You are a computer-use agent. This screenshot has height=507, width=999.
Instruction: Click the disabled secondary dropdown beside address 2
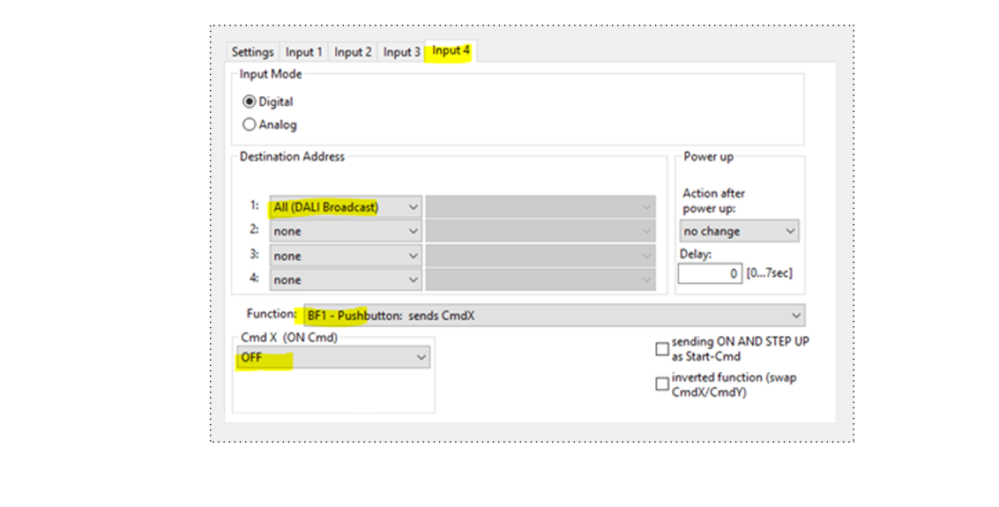pos(541,231)
